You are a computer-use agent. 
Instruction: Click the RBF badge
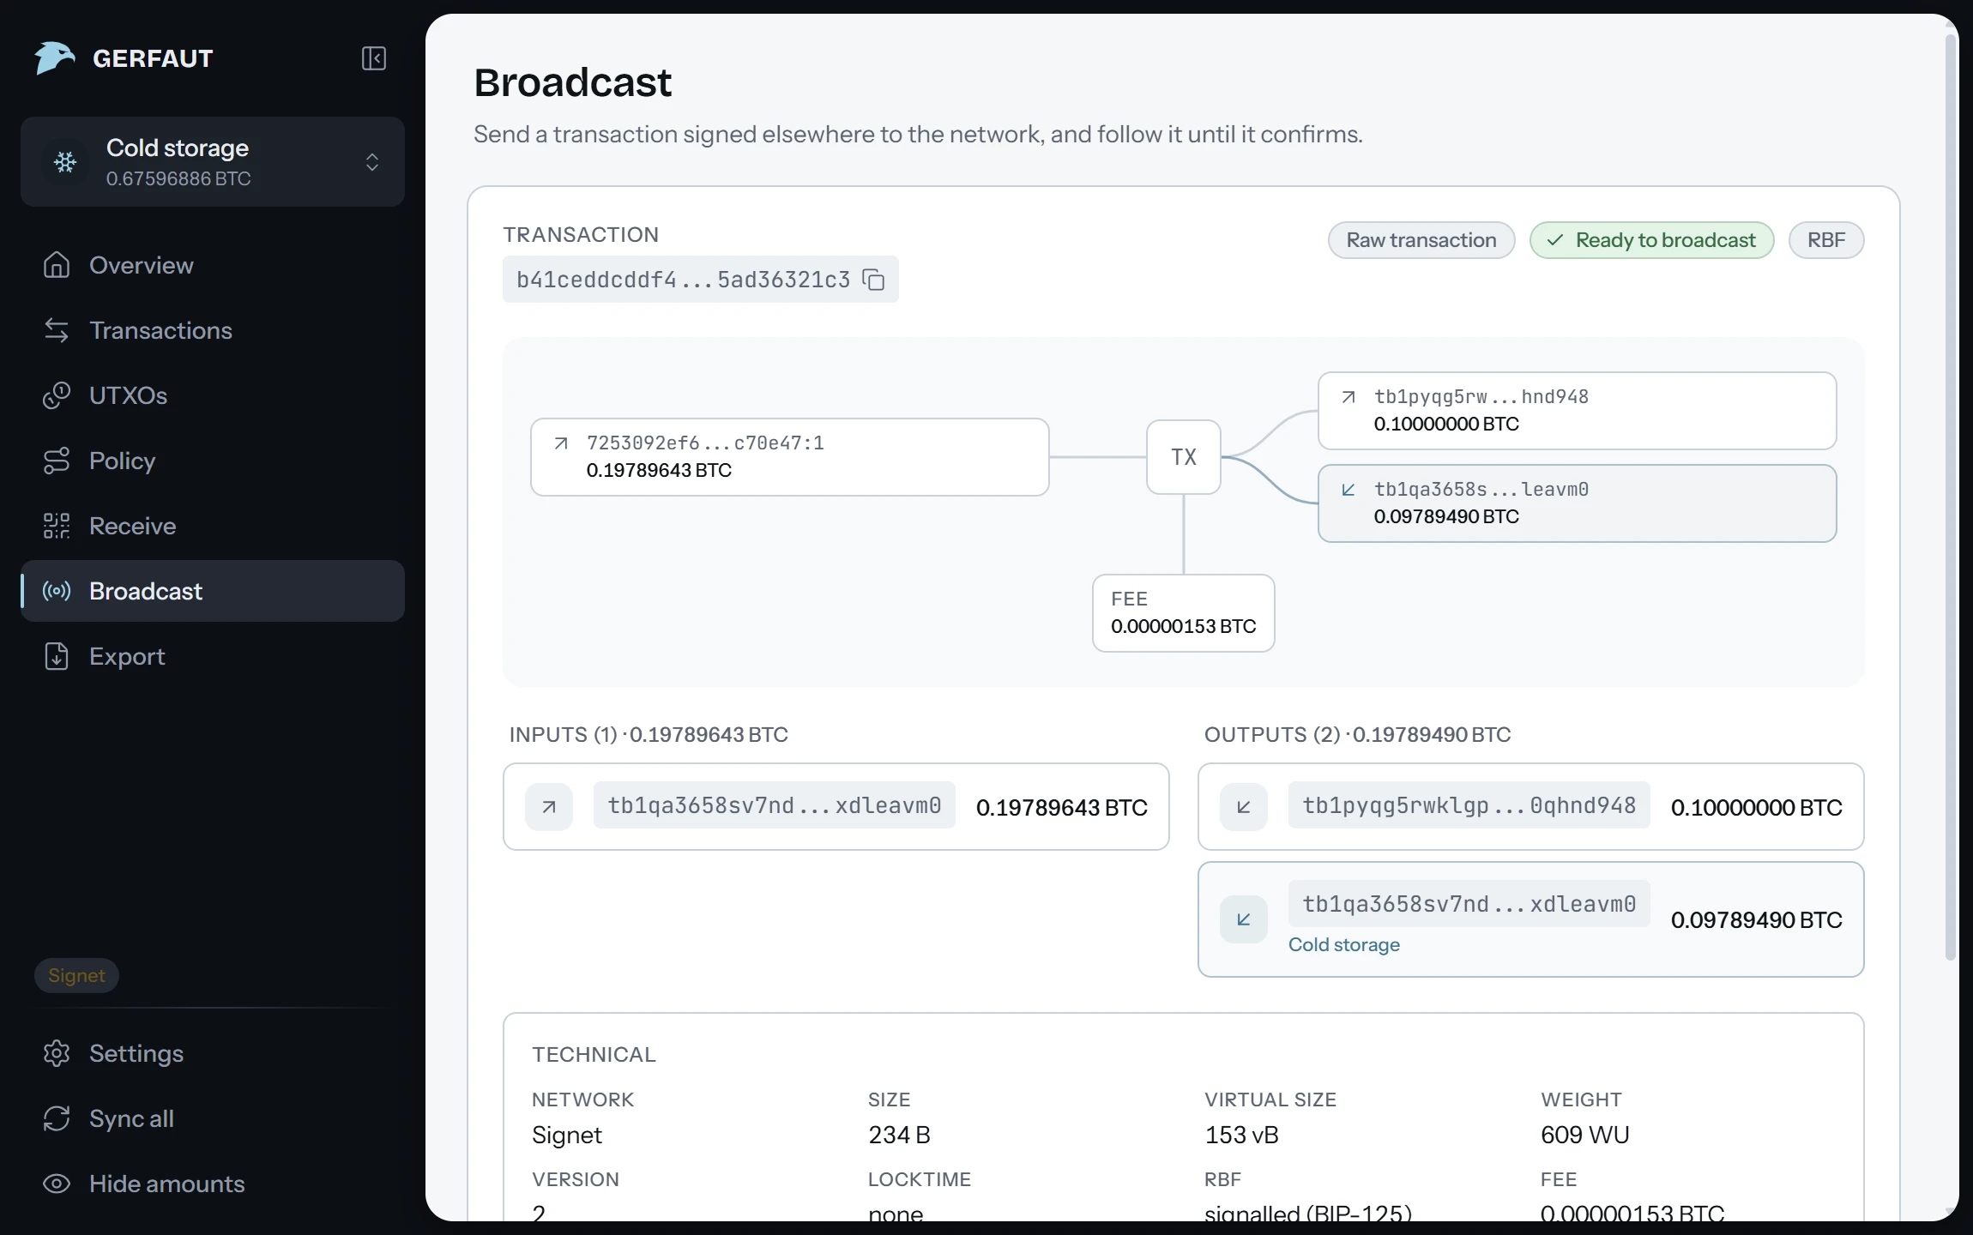click(1825, 240)
